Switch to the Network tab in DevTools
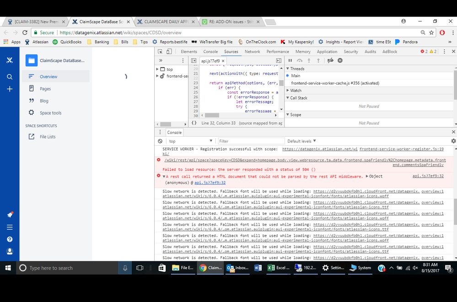This screenshot has height=302, width=457. 253,52
